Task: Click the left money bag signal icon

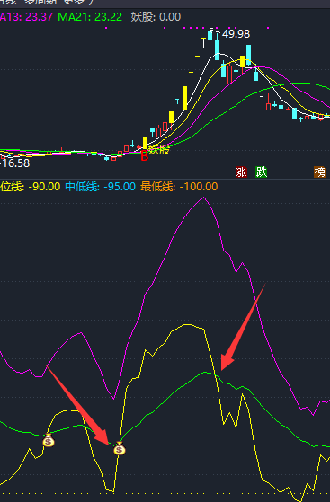Action: [49, 441]
